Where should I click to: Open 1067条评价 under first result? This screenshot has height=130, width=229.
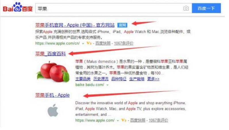coord(123,43)
